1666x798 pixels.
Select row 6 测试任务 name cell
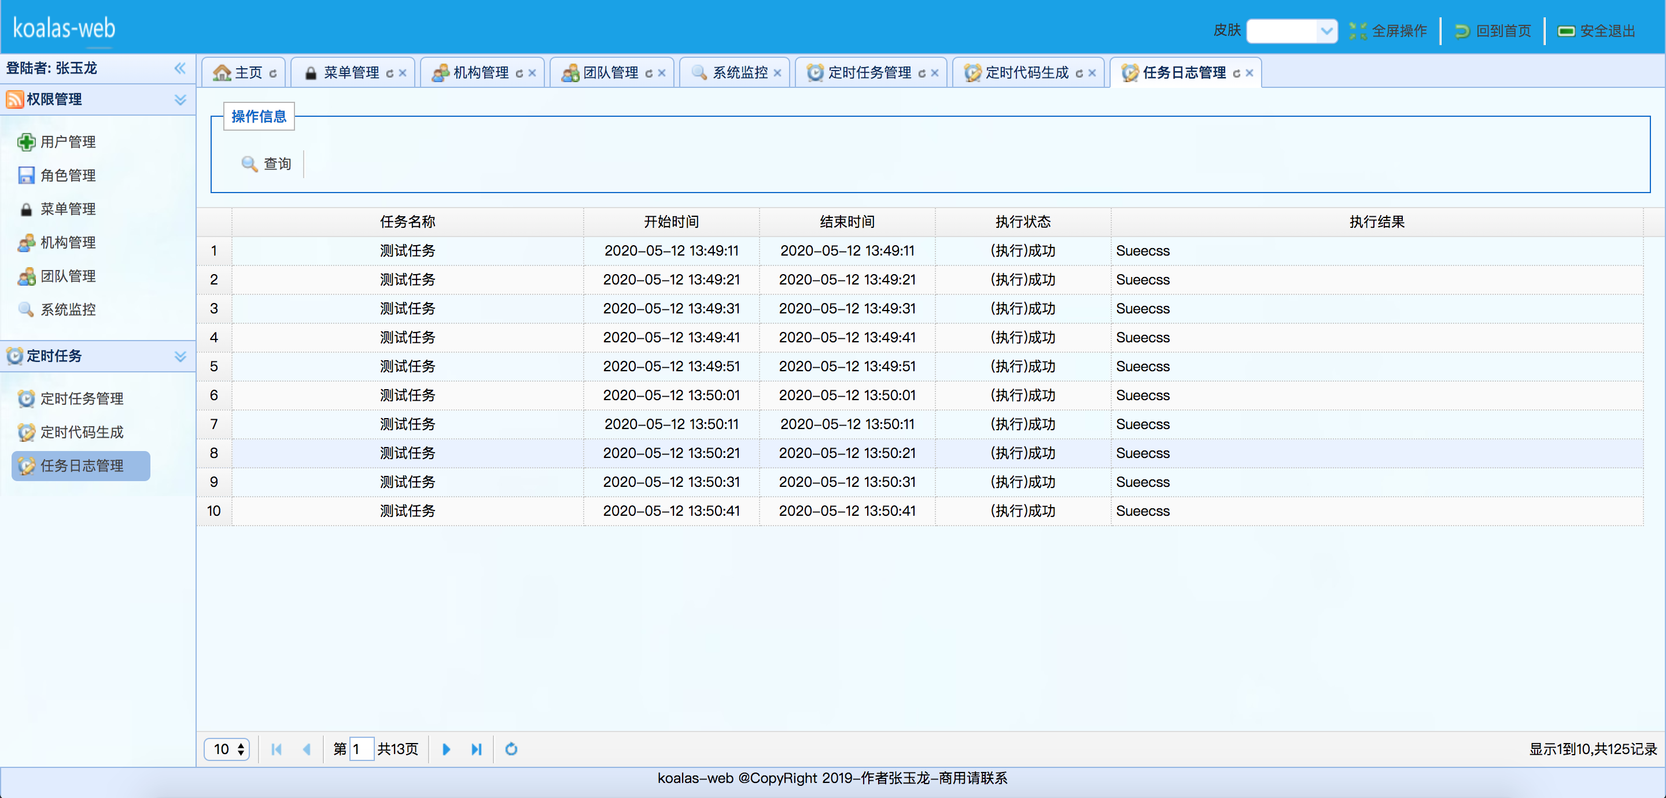coord(407,395)
